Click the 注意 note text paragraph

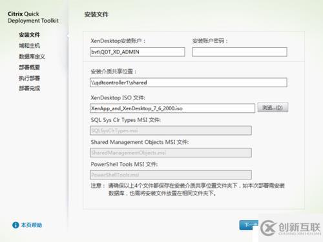pyautogui.click(x=188, y=189)
